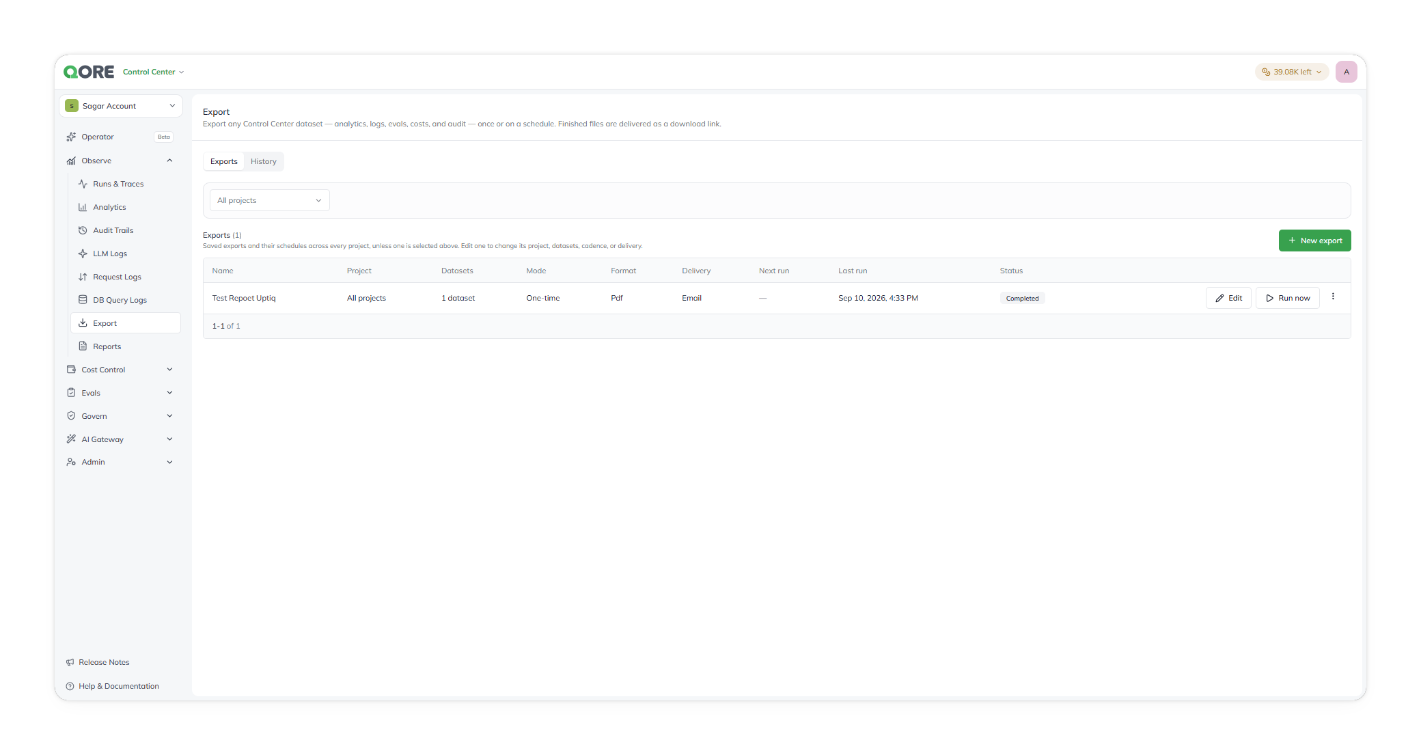Open the All projects filter dropdown
Screen dimensions: 1421x755
(x=269, y=200)
